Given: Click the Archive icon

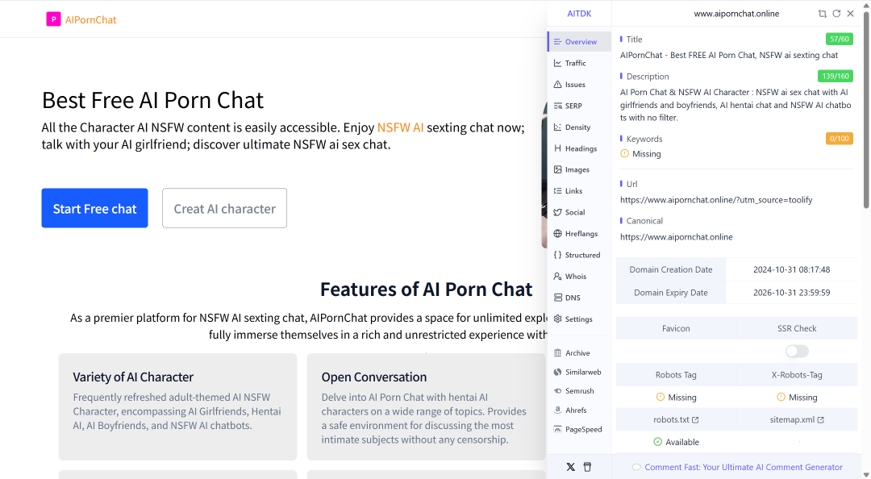Looking at the screenshot, I should pos(558,353).
